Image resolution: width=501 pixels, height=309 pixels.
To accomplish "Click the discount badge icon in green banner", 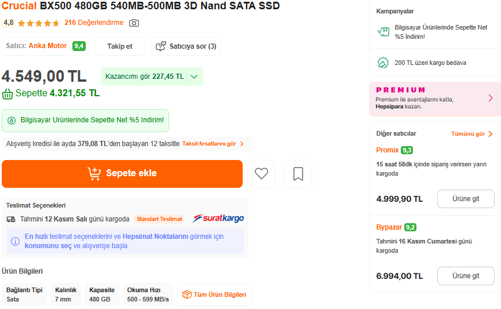I will [12, 121].
